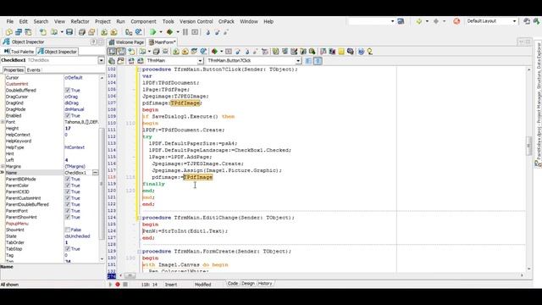The width and height of the screenshot is (542, 305).
Task: Open the CnPack menu
Action: point(226,21)
